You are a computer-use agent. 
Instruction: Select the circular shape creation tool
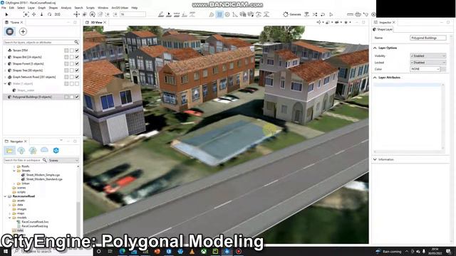227,14
